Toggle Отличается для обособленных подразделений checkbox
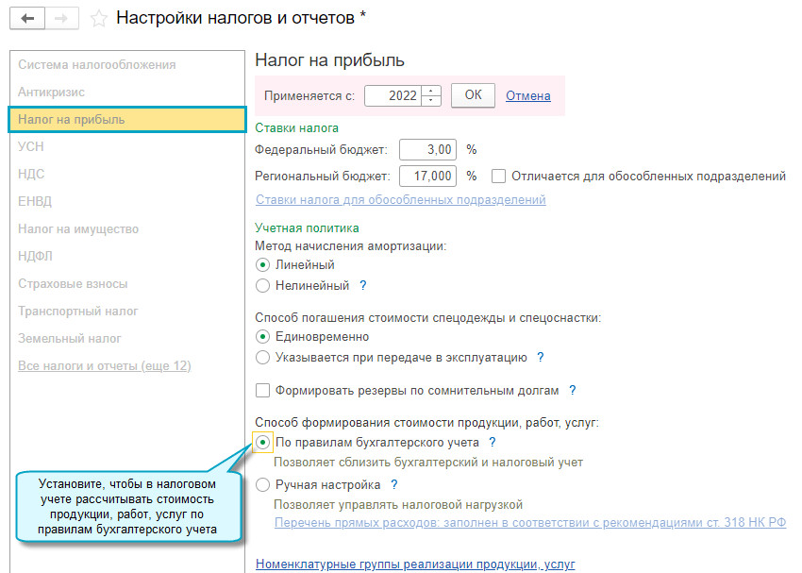This screenshot has width=802, height=573. coord(498,177)
